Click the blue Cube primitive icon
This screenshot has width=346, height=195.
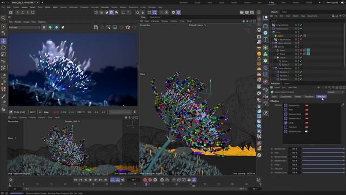[265, 32]
